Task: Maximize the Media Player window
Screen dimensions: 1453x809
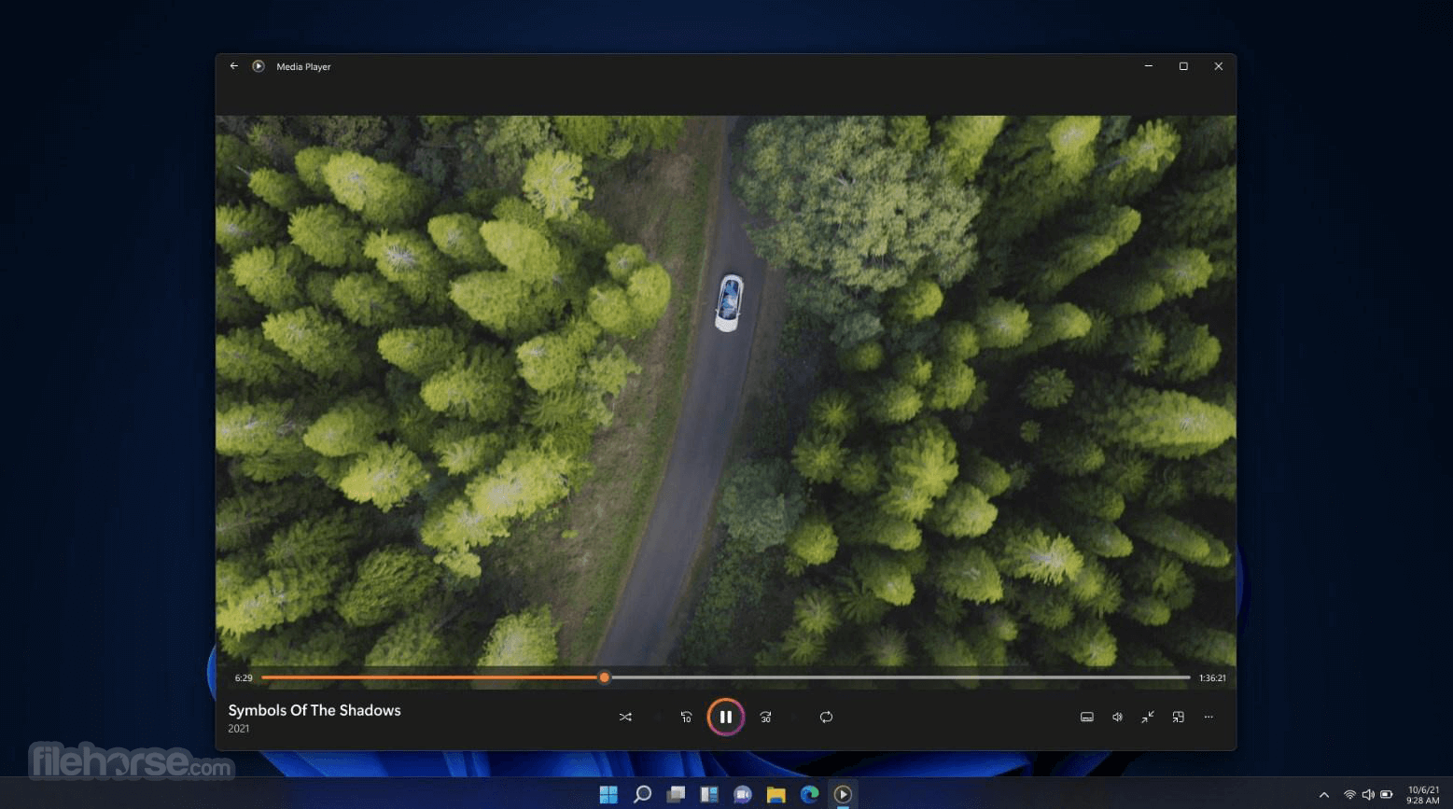Action: (x=1183, y=66)
